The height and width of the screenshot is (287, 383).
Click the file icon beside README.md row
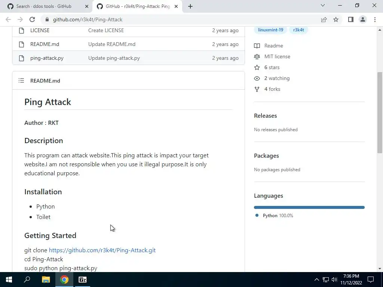pos(21,44)
